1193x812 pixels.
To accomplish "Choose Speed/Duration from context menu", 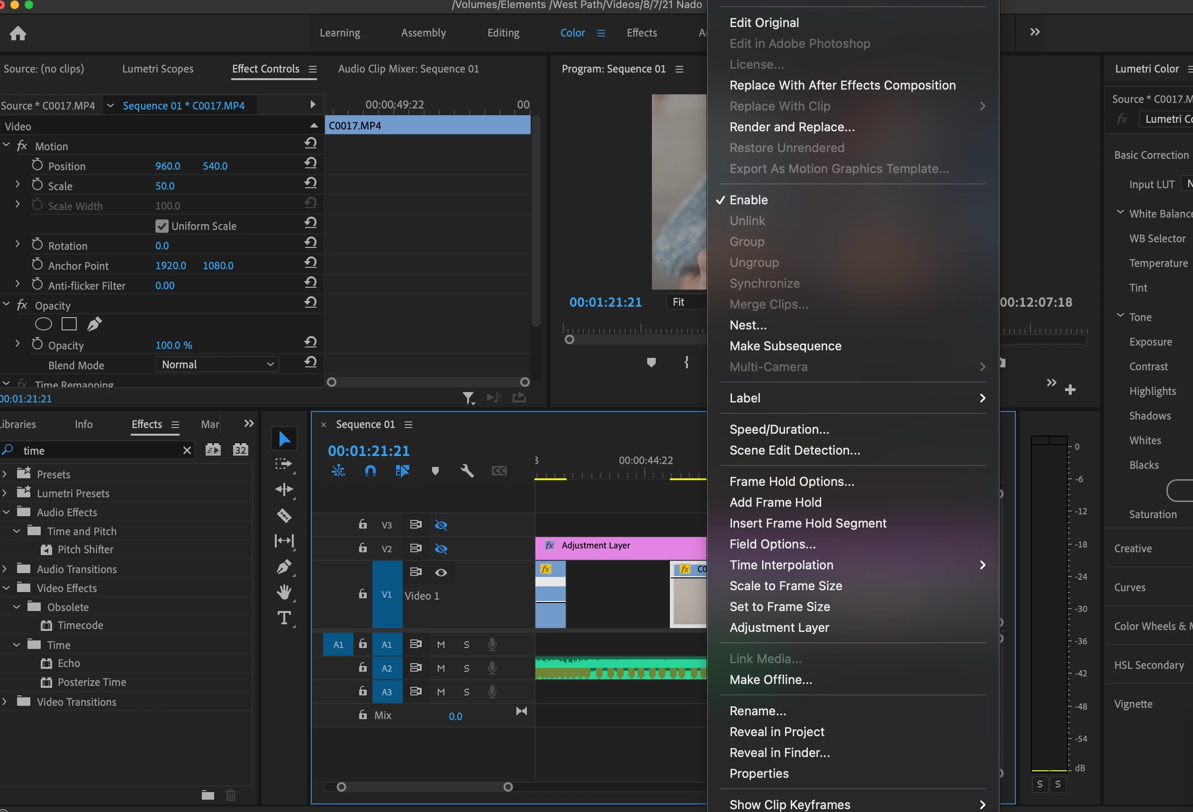I will 779,429.
